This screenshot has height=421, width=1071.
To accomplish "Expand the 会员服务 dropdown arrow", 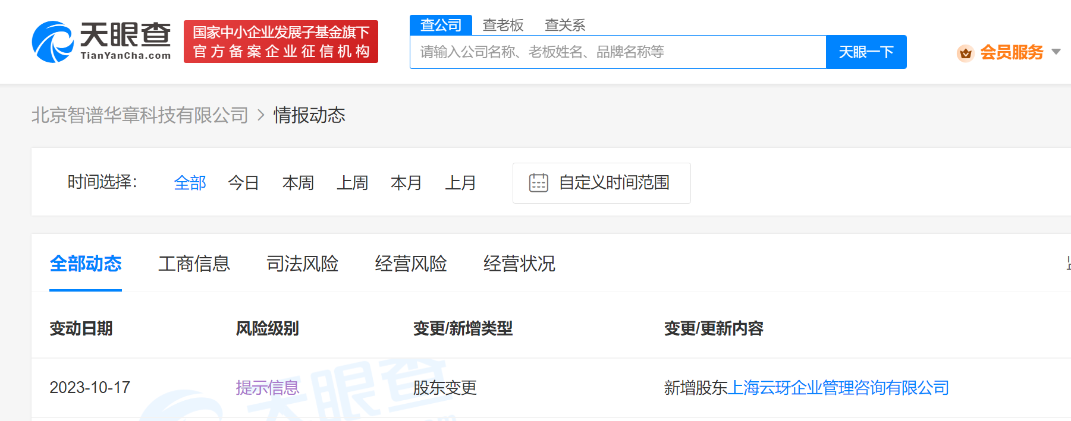I will (1056, 52).
